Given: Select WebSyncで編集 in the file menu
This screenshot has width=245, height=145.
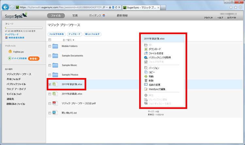Looking at the screenshot, I should 157,89.
